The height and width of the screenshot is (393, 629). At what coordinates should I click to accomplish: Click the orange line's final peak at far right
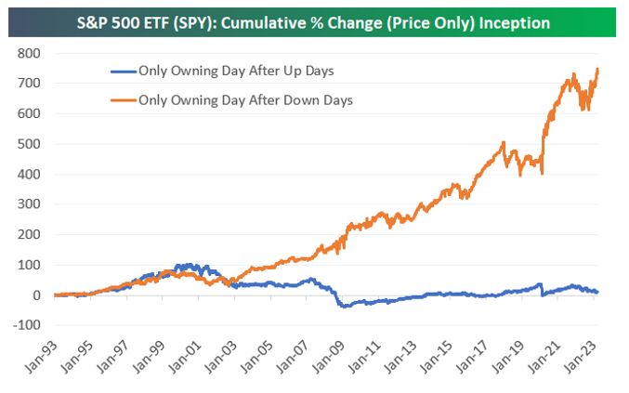596,69
